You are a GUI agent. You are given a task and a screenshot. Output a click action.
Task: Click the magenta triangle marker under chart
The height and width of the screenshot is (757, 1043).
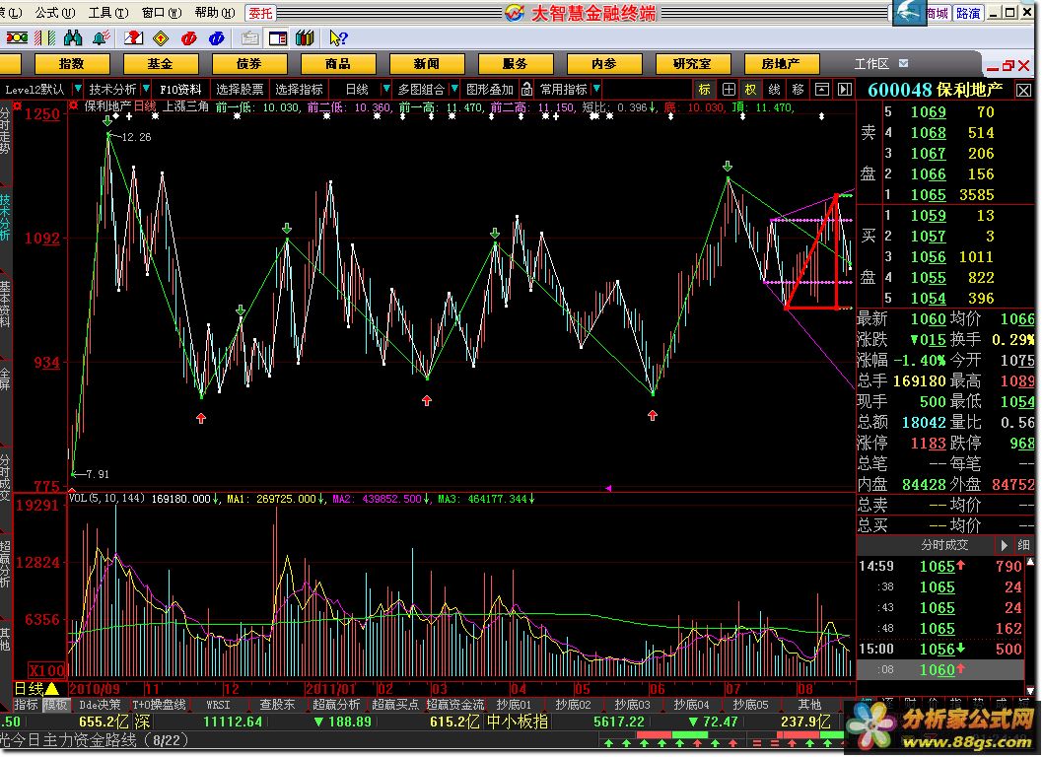click(x=608, y=488)
